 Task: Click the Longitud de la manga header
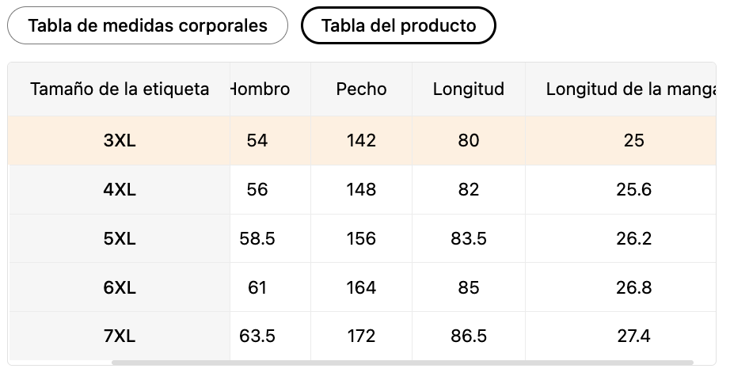pyautogui.click(x=630, y=89)
